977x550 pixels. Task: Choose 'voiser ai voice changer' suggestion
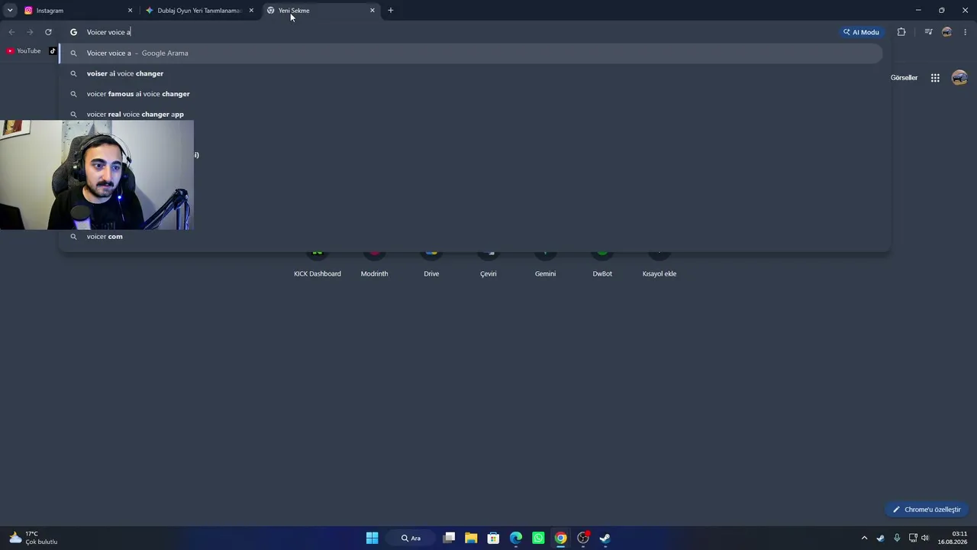pos(471,73)
